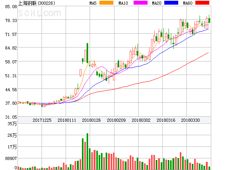Viewport: 233px width, 170px height.
Task: Click the orange MA5 legend swatch
Action: tap(106, 3)
